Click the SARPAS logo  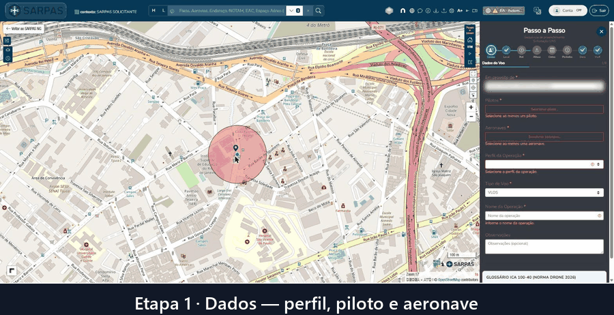(x=36, y=10)
